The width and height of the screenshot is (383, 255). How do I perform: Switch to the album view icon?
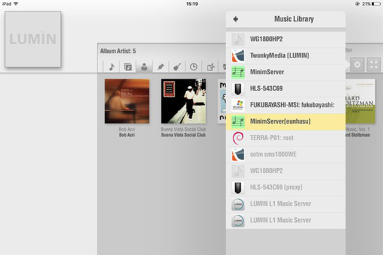pyautogui.click(x=127, y=66)
